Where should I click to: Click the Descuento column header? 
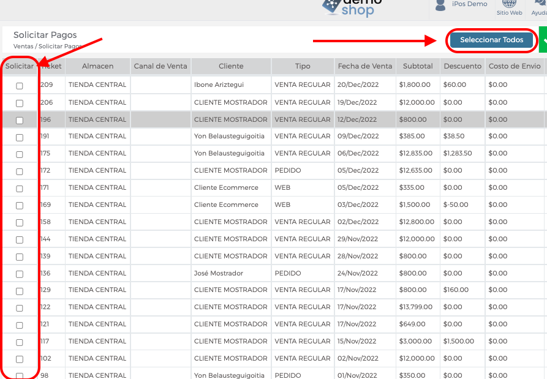462,66
